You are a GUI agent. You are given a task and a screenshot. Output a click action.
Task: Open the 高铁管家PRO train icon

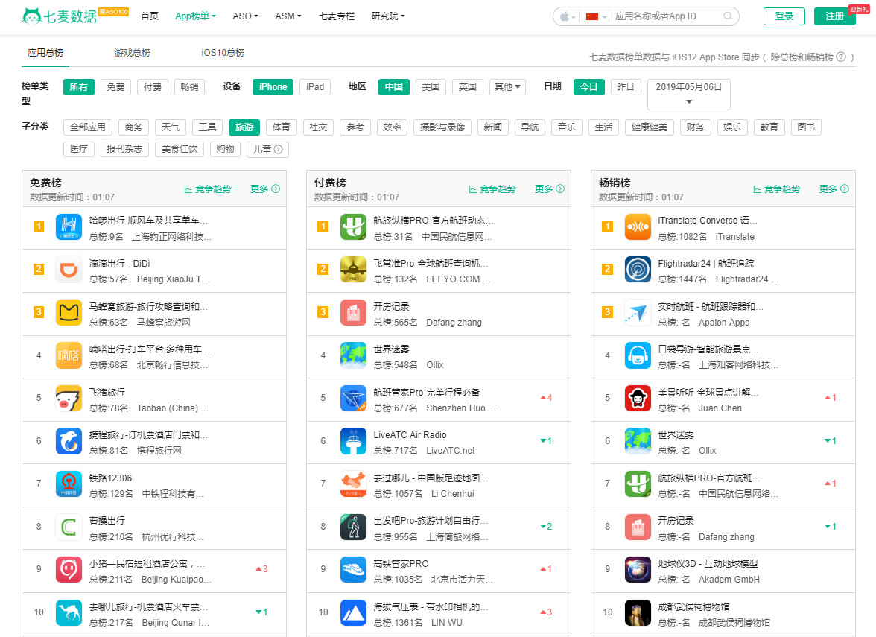coord(353,569)
